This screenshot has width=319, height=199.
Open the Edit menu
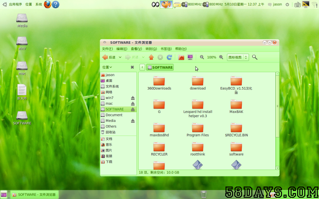[122, 49]
